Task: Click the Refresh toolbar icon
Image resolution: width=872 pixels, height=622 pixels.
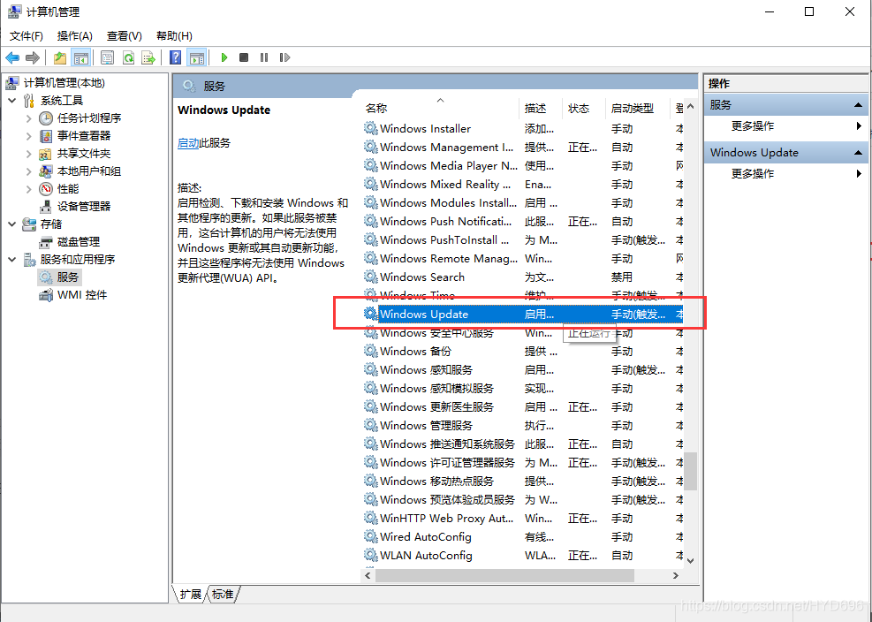Action: (128, 57)
